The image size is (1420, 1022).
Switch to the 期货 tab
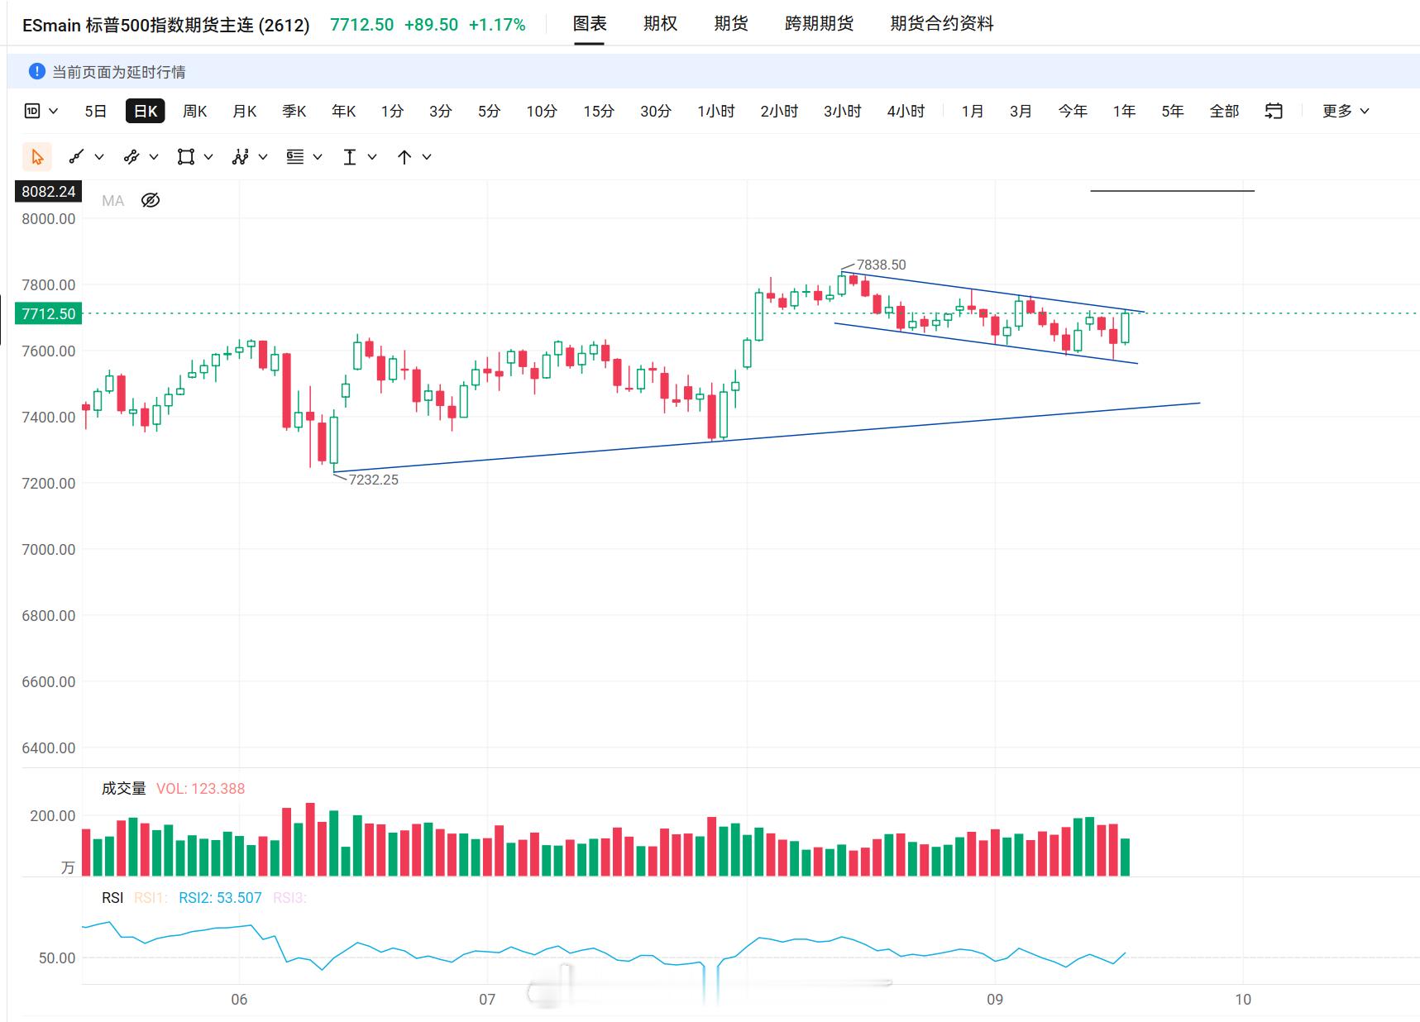coord(731,24)
